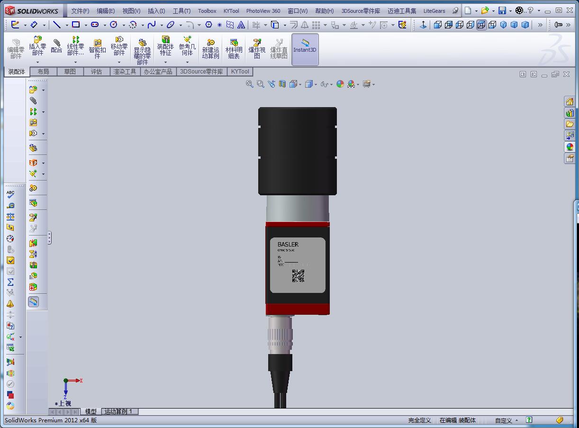Screen dimensions: 579x428
Task: Open Smart Fasteners (智能扣件) tool
Action: tap(97, 49)
